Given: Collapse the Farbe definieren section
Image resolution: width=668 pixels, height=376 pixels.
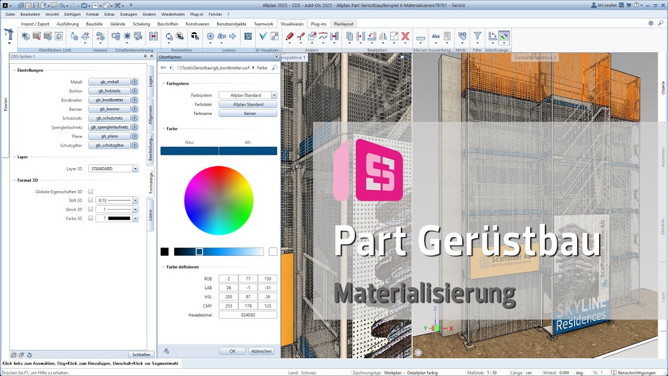Looking at the screenshot, I should point(163,267).
